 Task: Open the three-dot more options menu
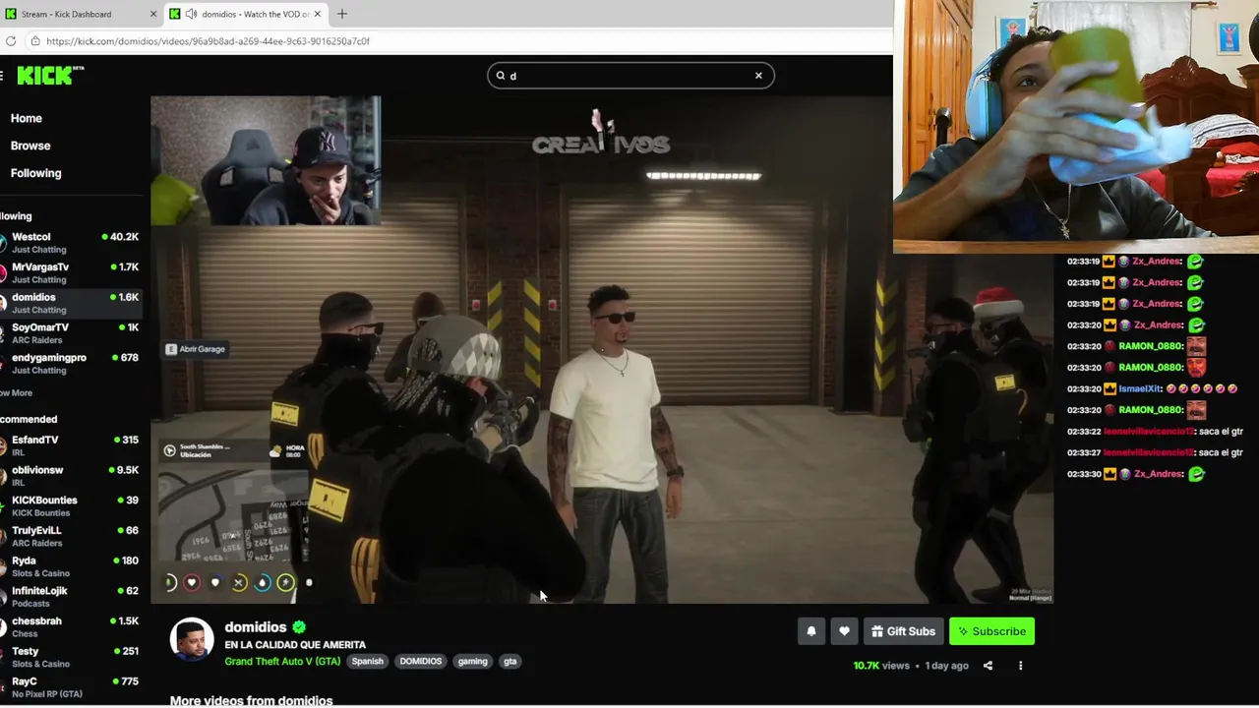(x=1020, y=666)
